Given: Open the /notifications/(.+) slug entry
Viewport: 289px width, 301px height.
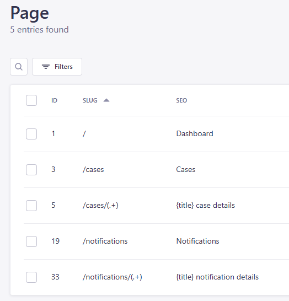Looking at the screenshot, I should [x=113, y=277].
